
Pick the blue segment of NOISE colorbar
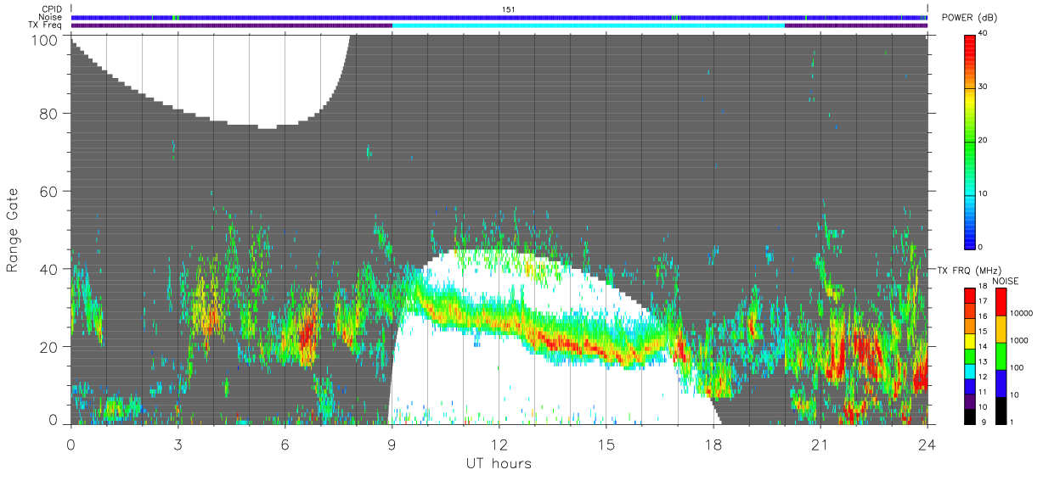coord(1001,383)
